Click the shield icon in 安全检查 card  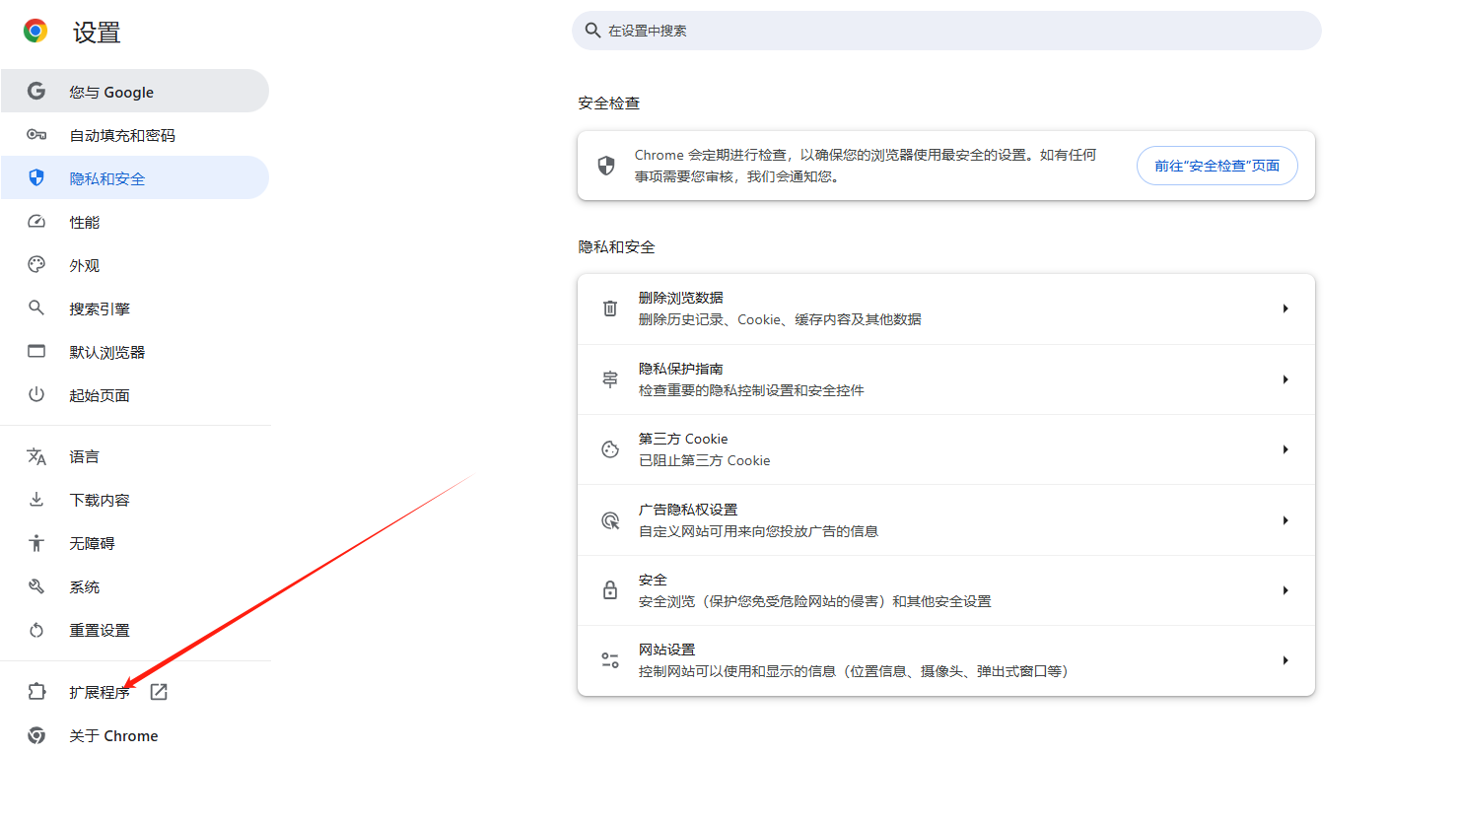[x=606, y=166]
